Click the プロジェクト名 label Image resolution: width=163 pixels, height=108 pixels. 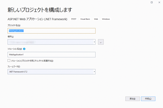point(14,25)
